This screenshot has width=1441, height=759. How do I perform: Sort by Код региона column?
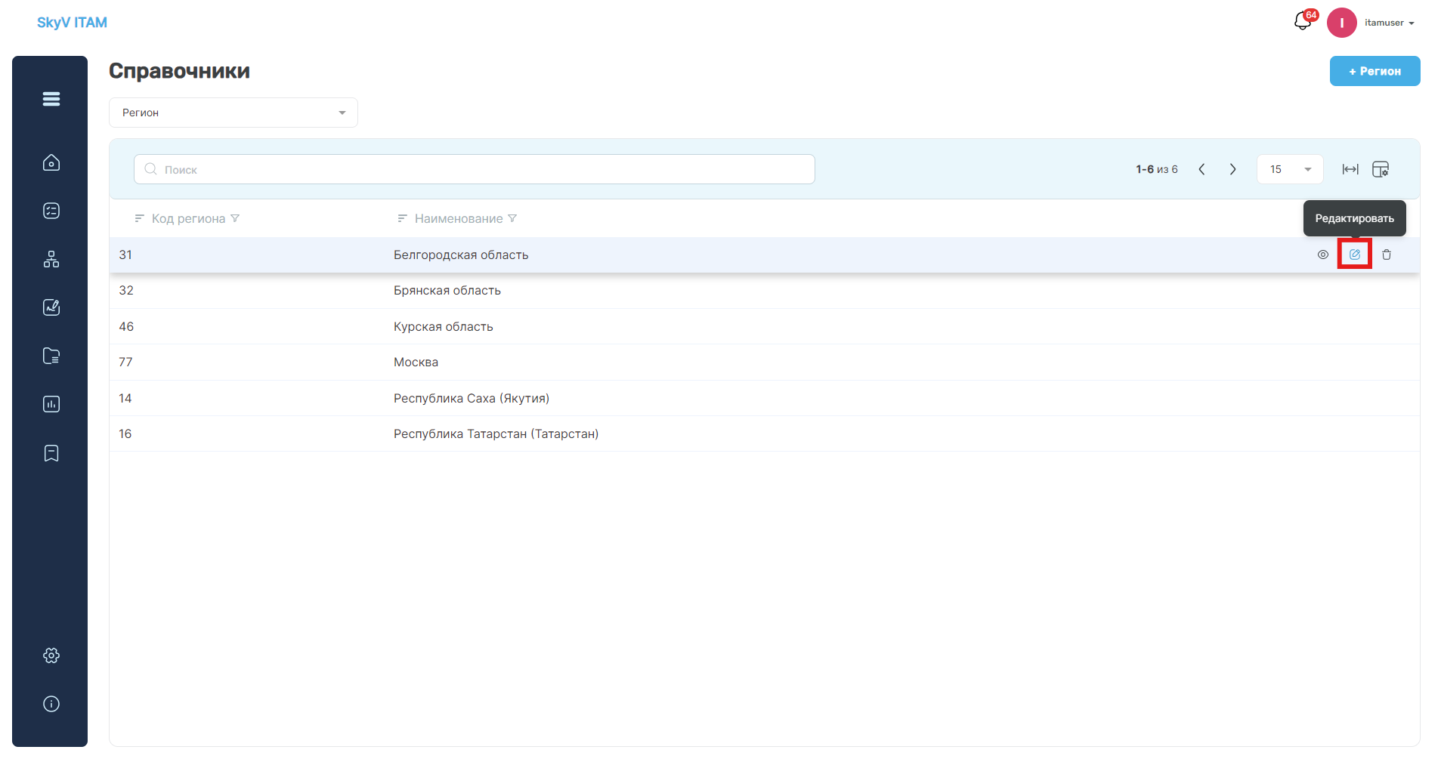[139, 218]
